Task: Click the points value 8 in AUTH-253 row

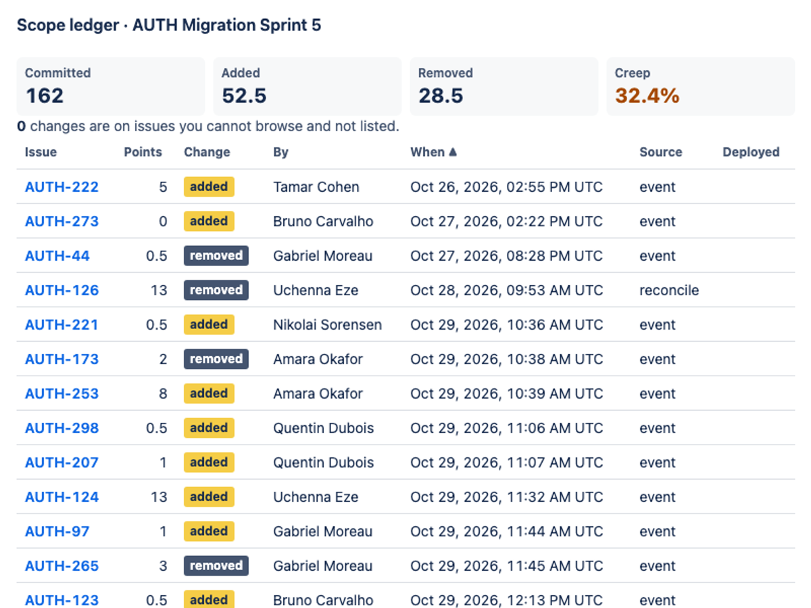Action: [x=163, y=394]
